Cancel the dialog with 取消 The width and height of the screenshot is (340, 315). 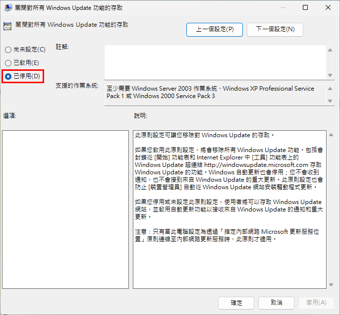pos(276,303)
